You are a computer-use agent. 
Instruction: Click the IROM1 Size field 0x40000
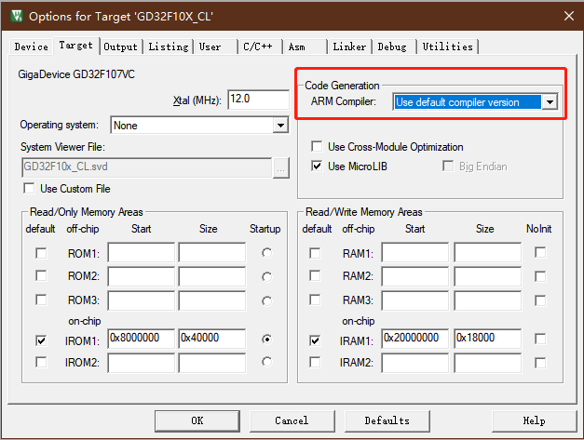click(212, 339)
